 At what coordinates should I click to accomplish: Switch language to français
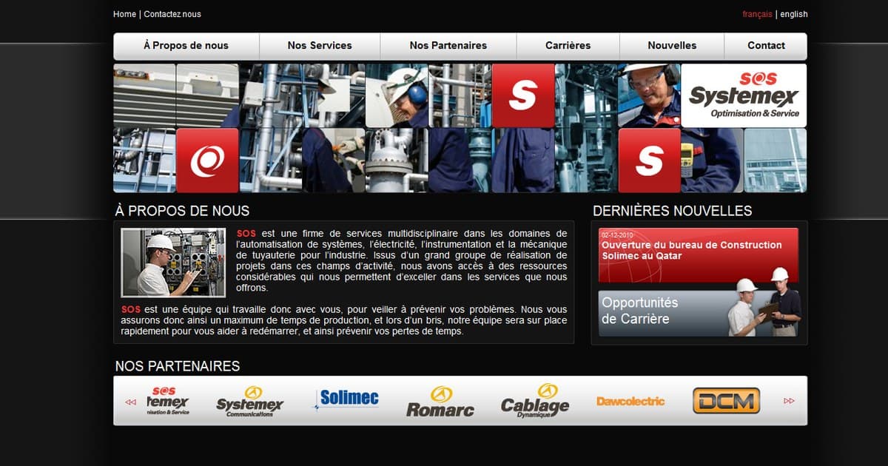click(x=757, y=14)
